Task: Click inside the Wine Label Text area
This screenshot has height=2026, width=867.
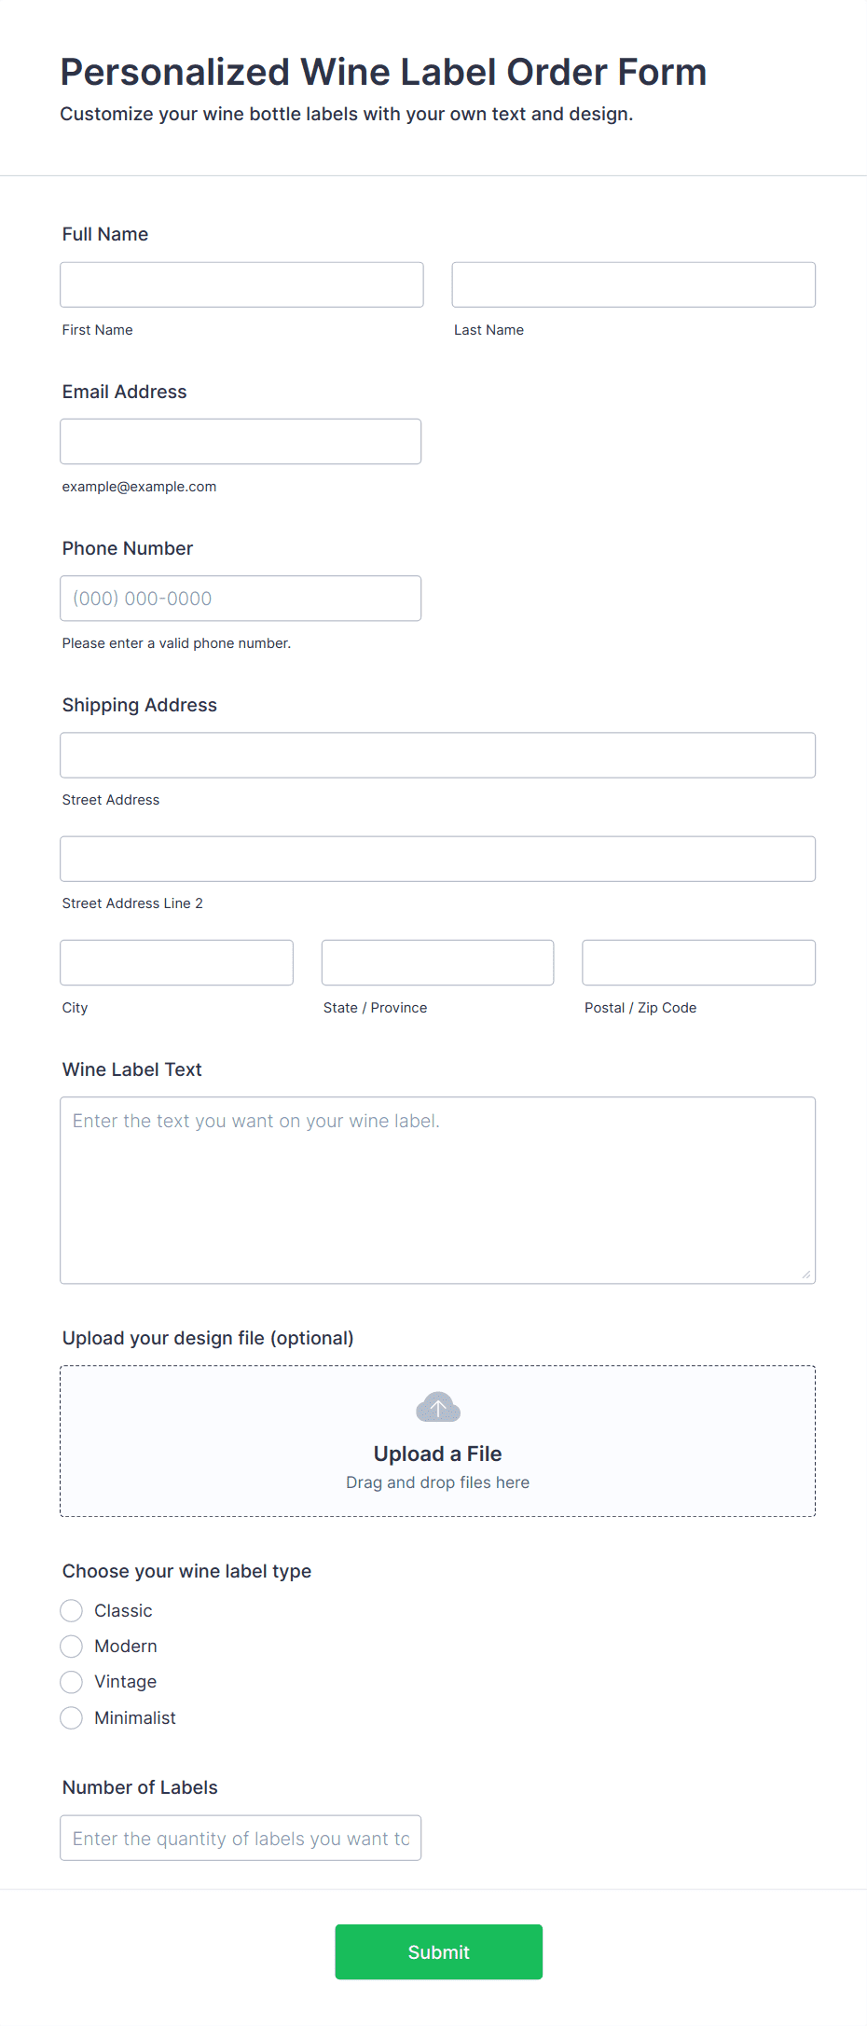Action: [437, 1190]
